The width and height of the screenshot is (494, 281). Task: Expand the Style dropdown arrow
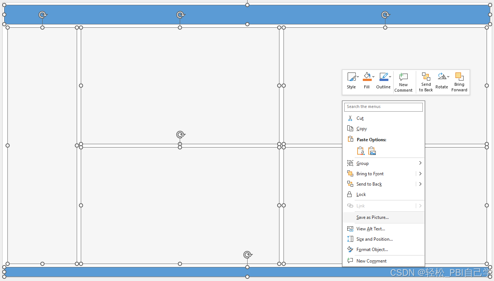[x=358, y=77]
